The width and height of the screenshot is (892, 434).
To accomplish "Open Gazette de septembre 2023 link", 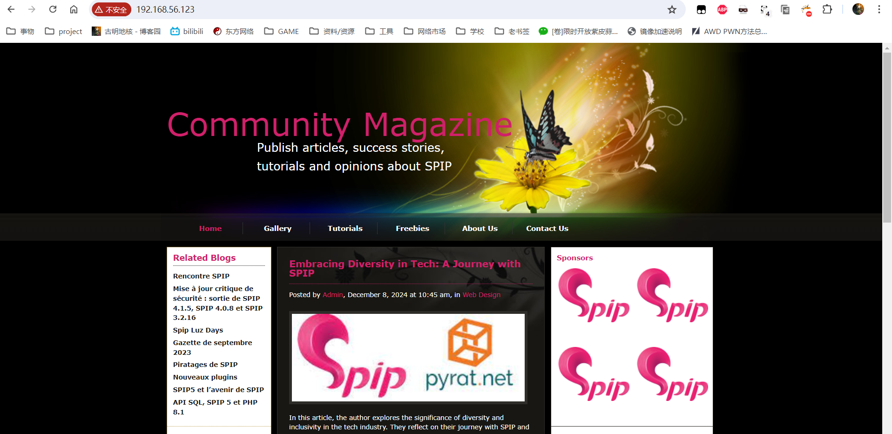I will point(212,347).
